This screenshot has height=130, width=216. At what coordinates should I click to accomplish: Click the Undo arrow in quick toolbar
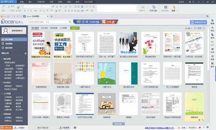click(x=14, y=16)
